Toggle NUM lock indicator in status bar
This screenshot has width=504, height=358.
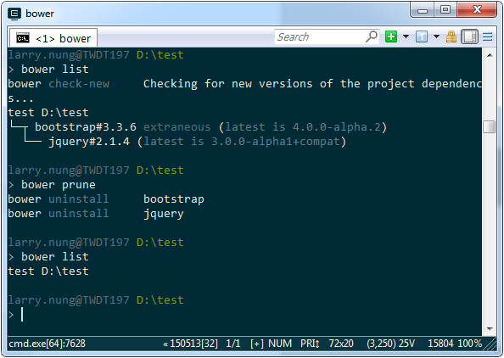[280, 344]
